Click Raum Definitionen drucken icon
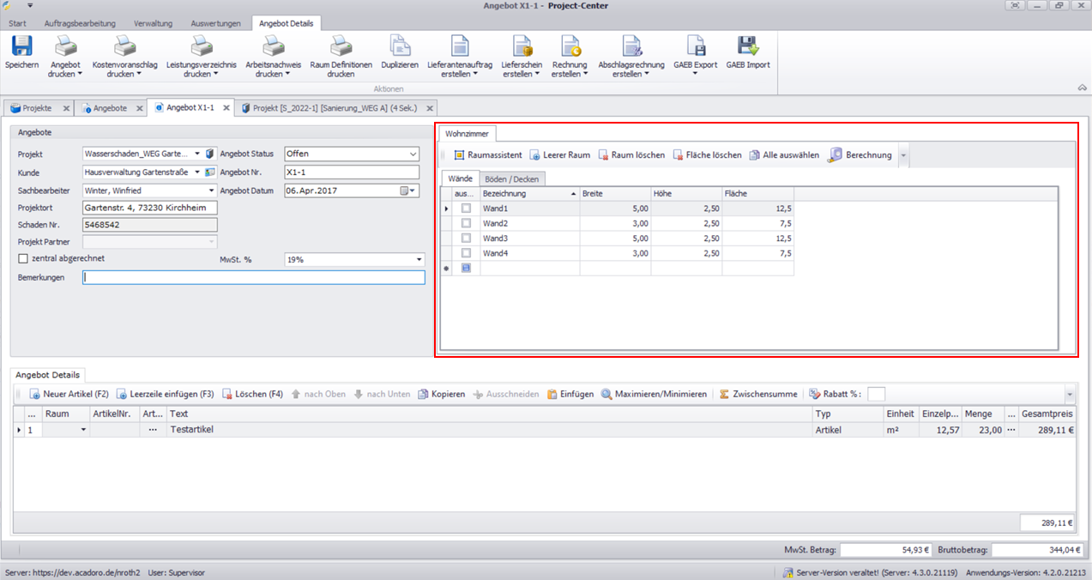This screenshot has width=1092, height=580. pyautogui.click(x=341, y=48)
